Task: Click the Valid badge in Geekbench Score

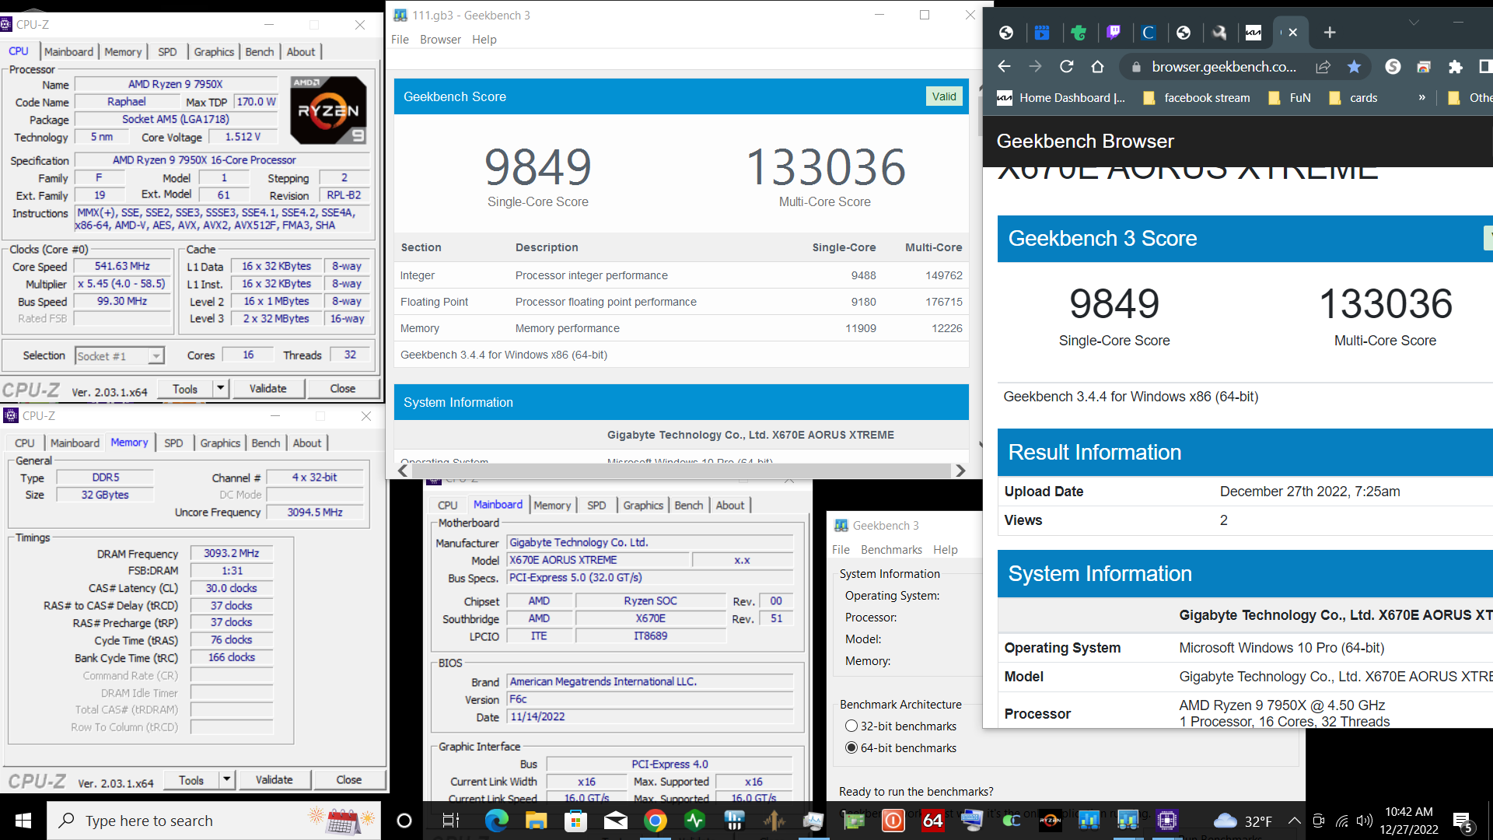Action: coord(944,96)
